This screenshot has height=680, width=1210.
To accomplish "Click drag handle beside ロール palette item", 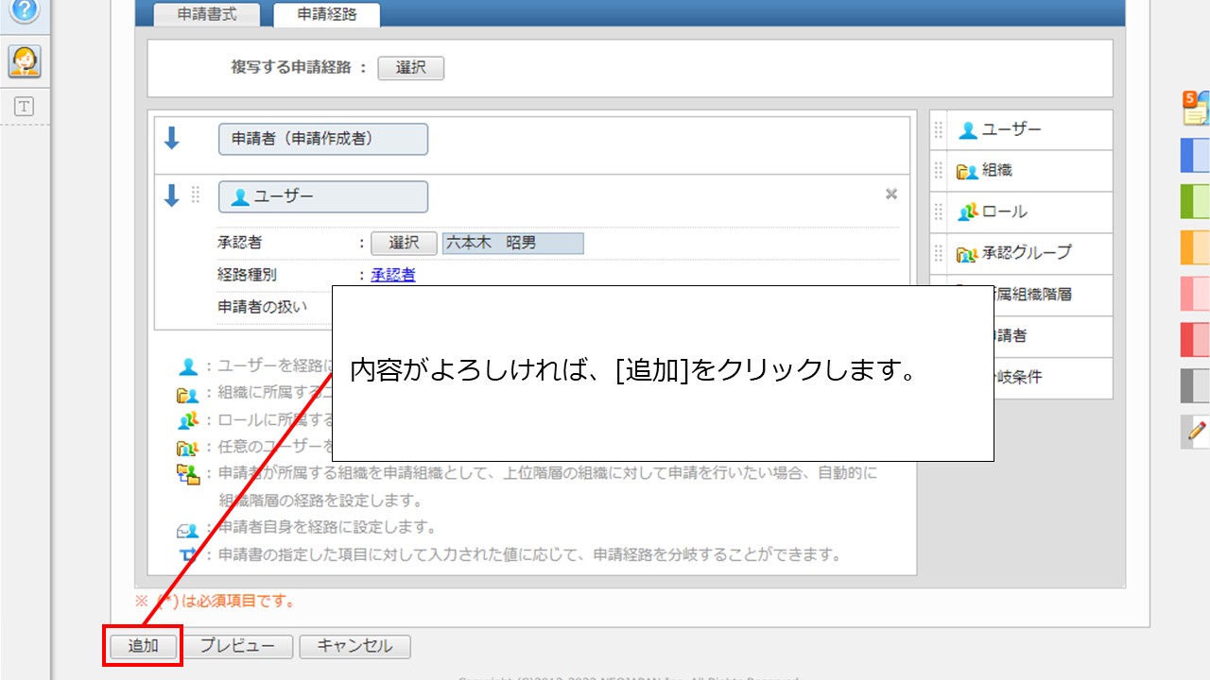I will pos(939,212).
